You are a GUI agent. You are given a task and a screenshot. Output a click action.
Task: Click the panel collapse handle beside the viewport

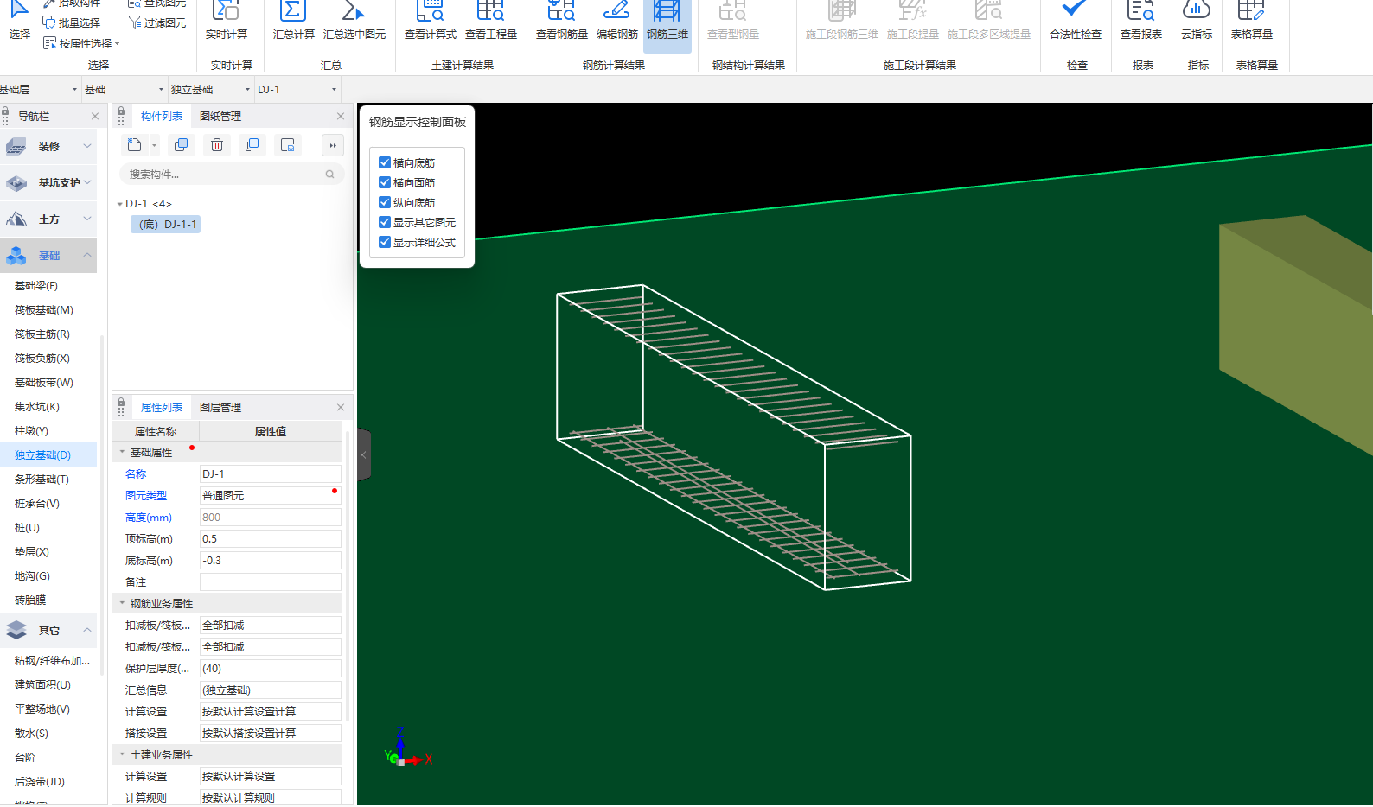[x=364, y=454]
